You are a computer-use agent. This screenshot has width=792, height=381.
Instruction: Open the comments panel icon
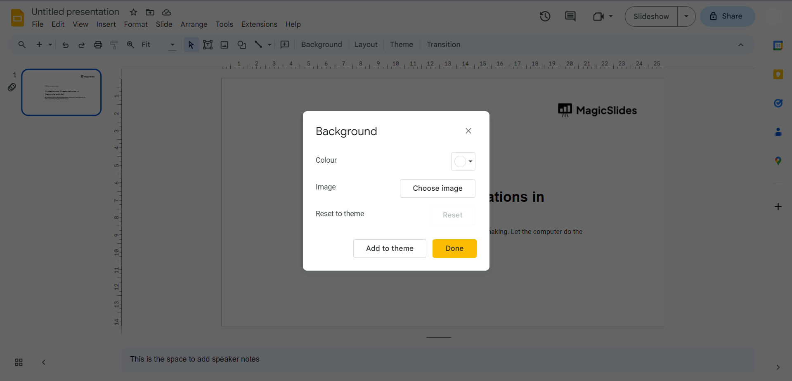pos(570,16)
